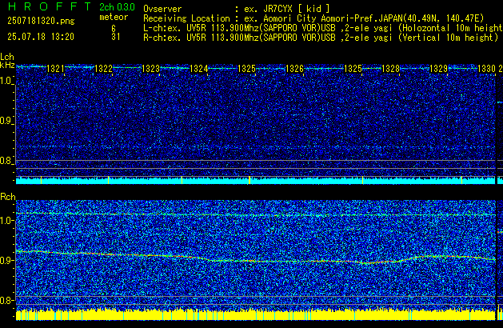The height and width of the screenshot is (328, 503).
Task: Select the '2ch 0.3.0' version label
Action: [x=117, y=7]
